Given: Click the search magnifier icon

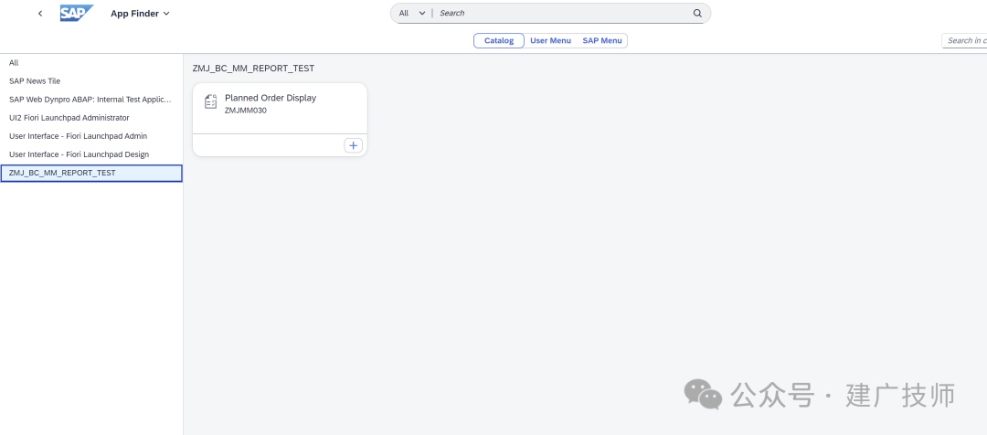Looking at the screenshot, I should pos(697,13).
